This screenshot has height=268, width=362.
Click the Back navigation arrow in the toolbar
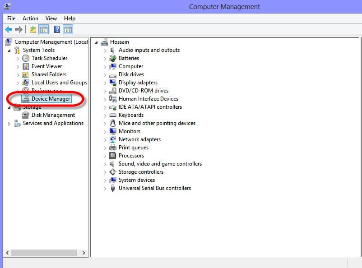pyautogui.click(x=9, y=29)
